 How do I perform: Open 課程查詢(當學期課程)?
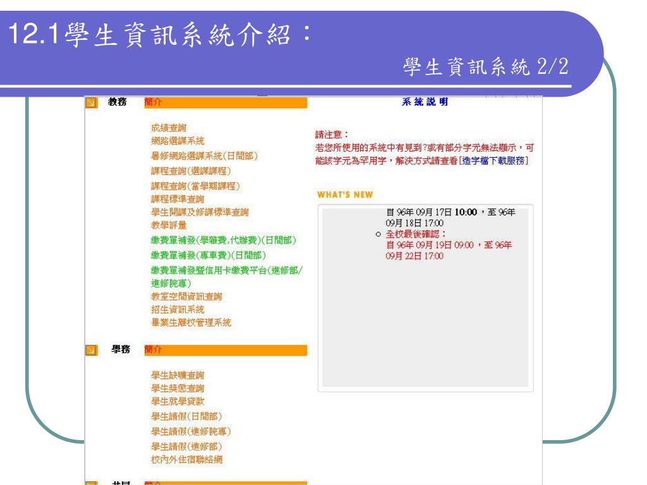tap(195, 186)
